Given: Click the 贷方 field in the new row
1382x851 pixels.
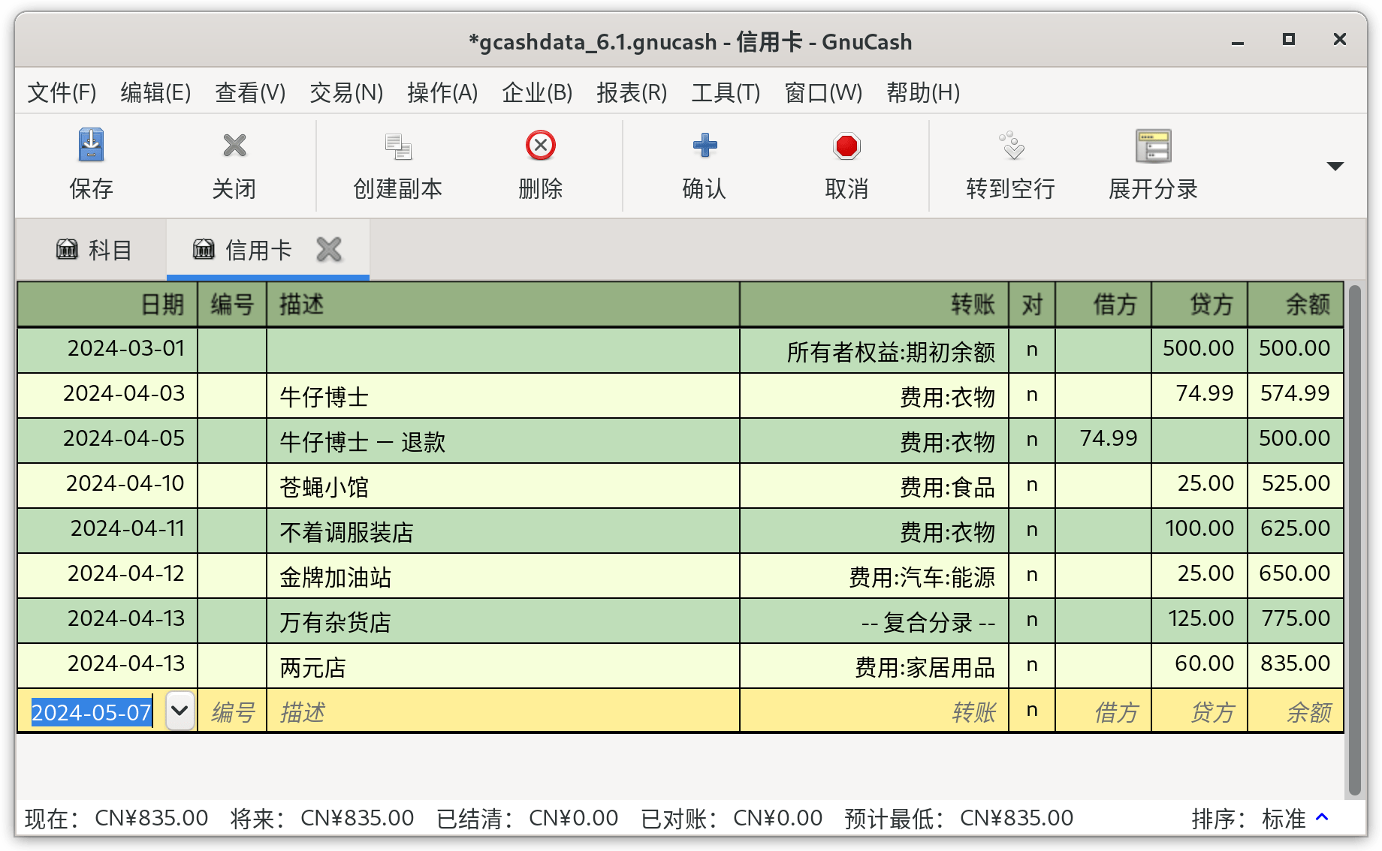Looking at the screenshot, I should (x=1199, y=711).
